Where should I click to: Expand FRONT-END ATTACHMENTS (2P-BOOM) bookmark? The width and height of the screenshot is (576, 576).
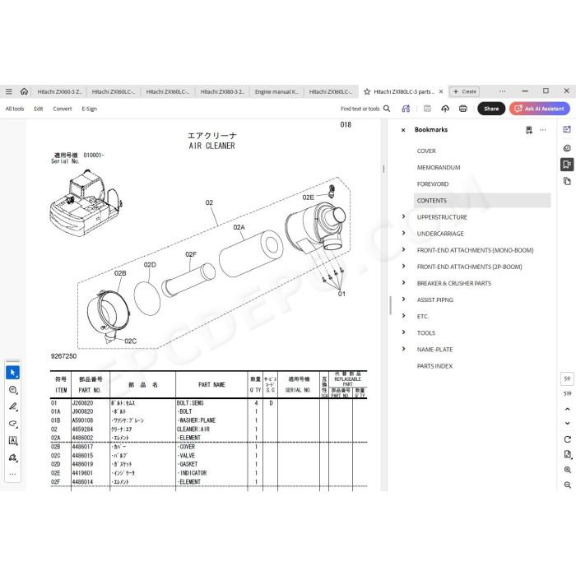(x=404, y=266)
